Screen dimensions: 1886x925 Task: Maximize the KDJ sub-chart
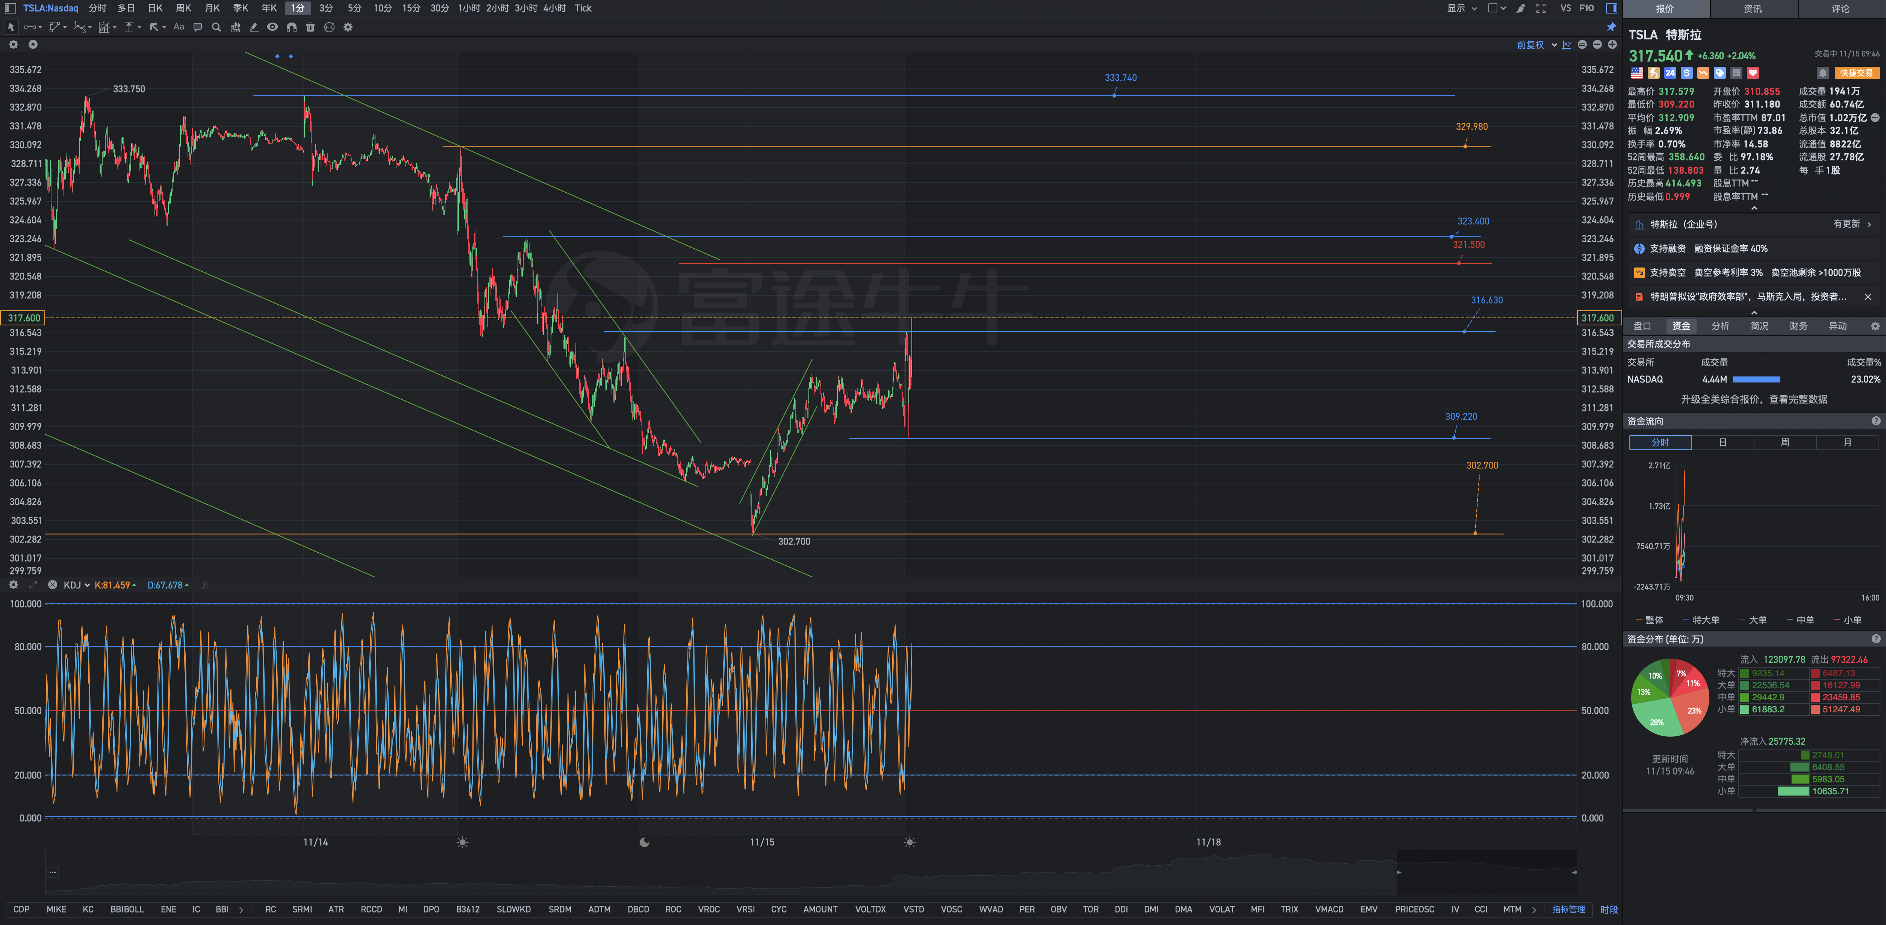(33, 585)
